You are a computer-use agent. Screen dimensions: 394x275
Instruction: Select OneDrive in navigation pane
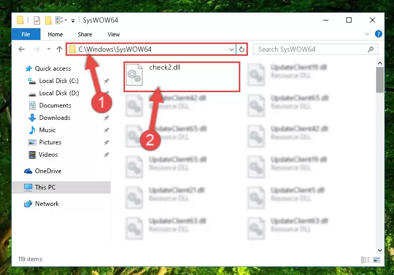click(x=48, y=171)
